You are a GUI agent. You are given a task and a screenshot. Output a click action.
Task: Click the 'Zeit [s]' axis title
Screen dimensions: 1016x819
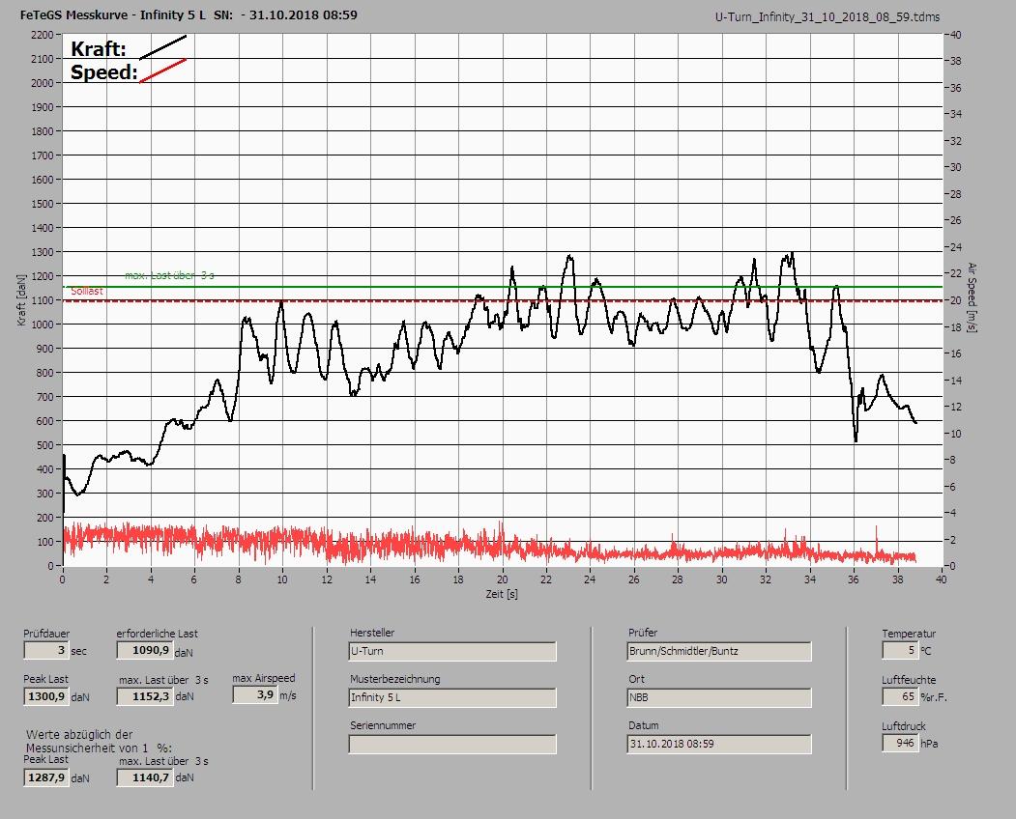502,594
